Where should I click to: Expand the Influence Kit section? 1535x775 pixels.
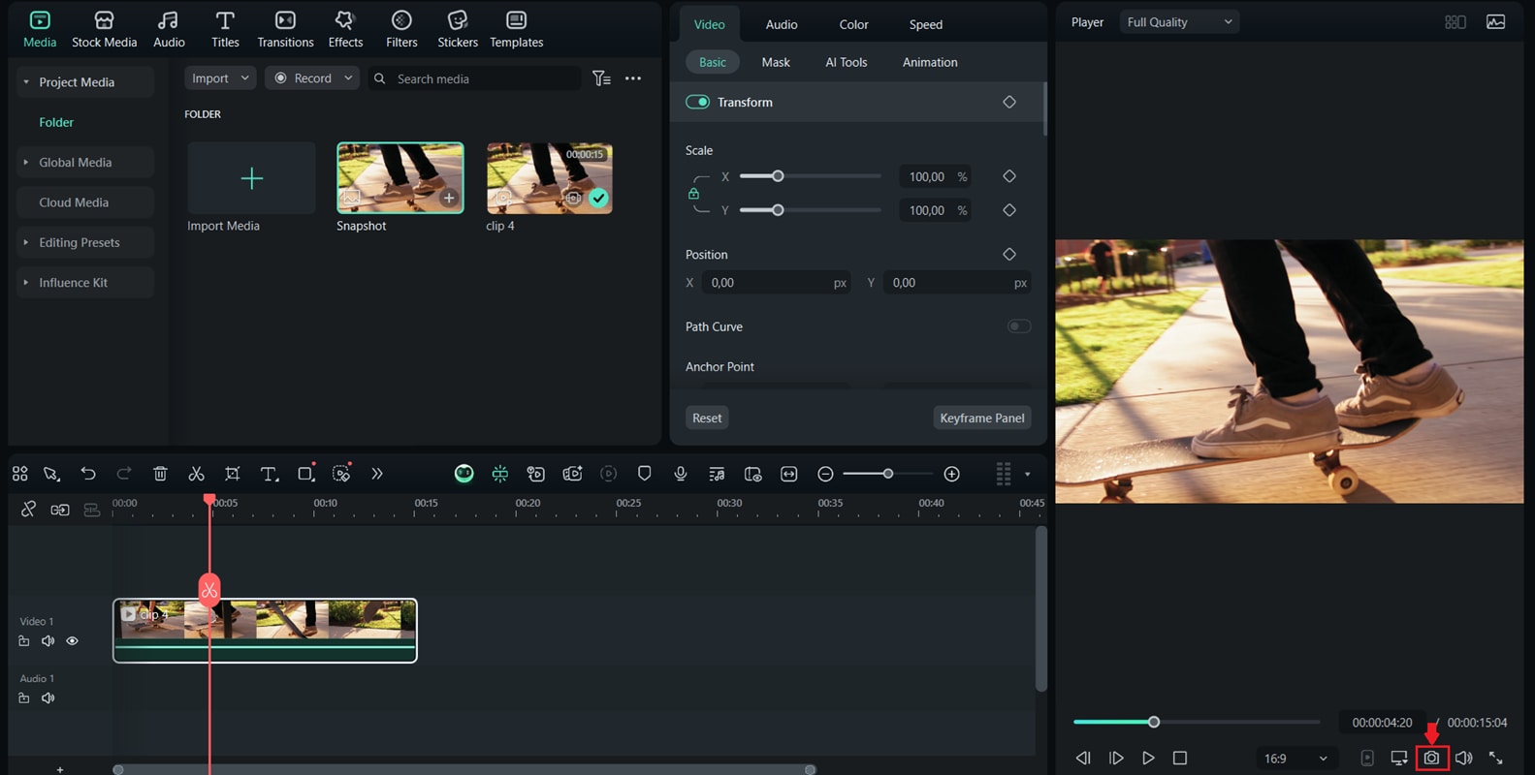[x=26, y=283]
